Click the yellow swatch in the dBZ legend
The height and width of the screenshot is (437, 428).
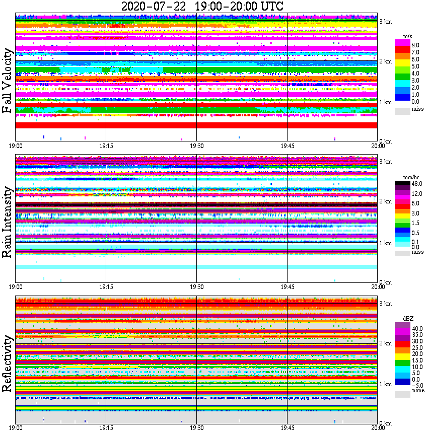click(x=402, y=357)
